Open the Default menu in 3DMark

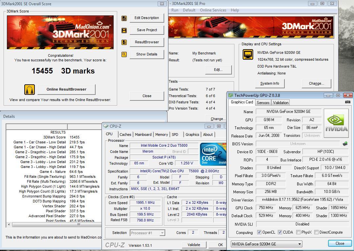[x=189, y=10]
